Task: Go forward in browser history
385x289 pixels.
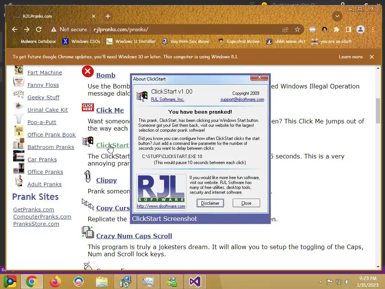Action: point(27,29)
